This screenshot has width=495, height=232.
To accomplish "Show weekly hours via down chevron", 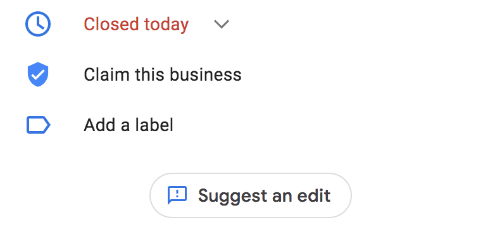I will (222, 24).
